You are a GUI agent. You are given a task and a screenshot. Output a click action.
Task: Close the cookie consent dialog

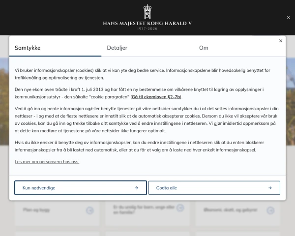[281, 41]
